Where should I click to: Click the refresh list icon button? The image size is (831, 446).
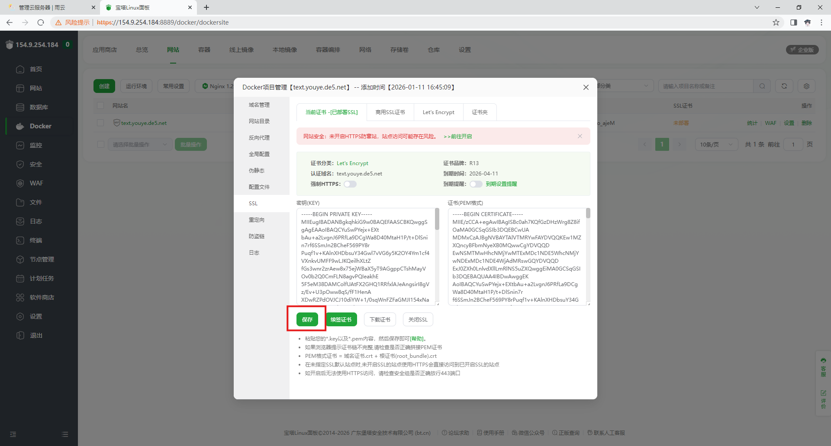point(784,86)
